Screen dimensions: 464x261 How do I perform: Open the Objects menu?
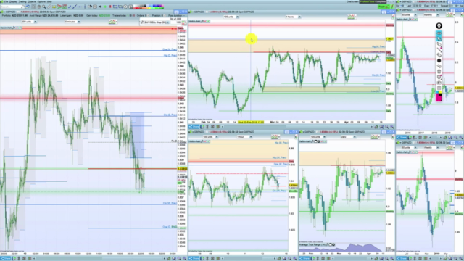[x=32, y=1]
